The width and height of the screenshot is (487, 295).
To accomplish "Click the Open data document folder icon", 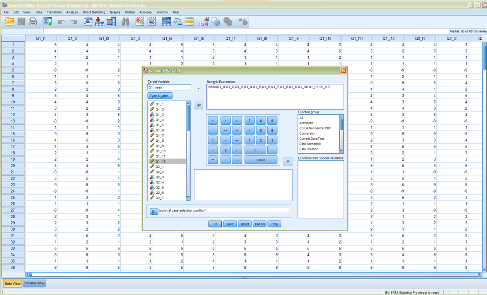I will tap(10, 22).
